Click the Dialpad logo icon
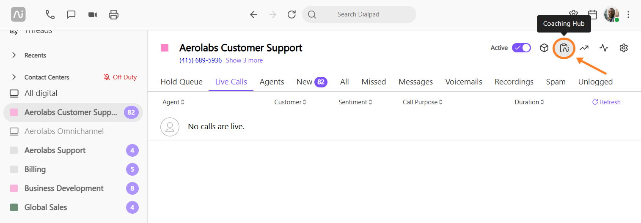 click(18, 14)
